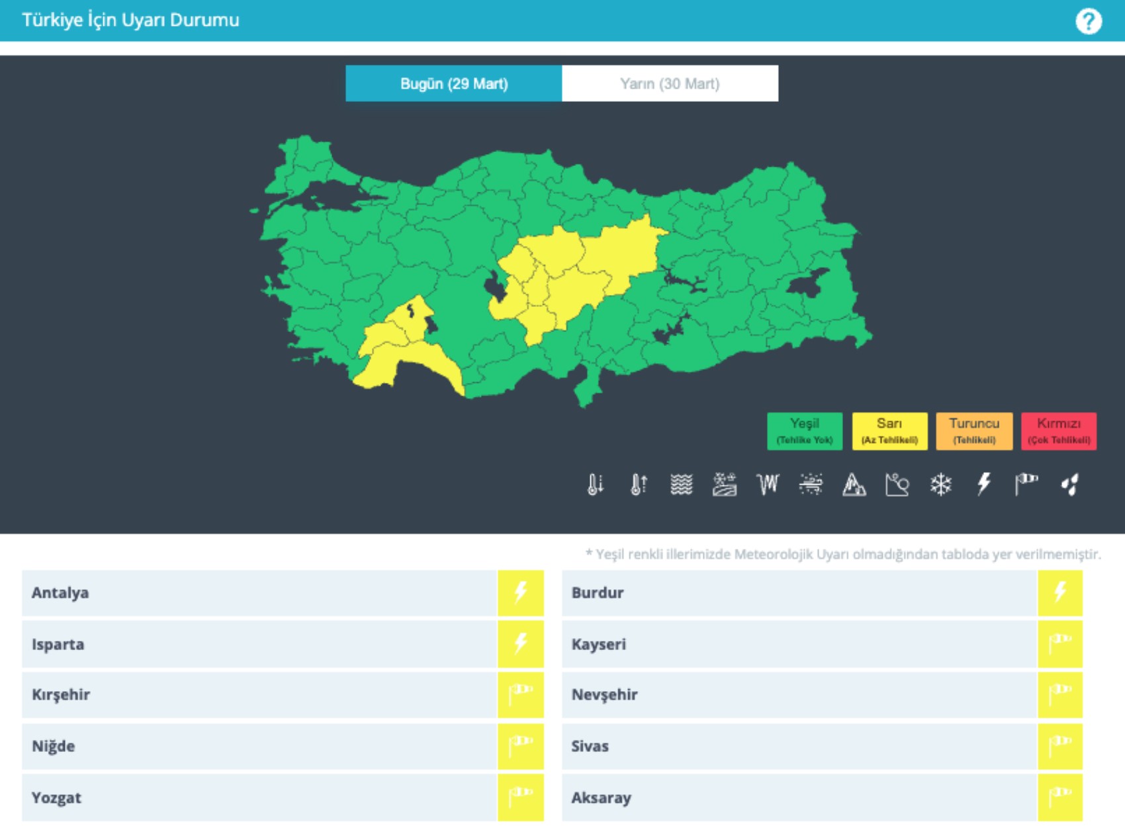The image size is (1125, 830).
Task: Click the windsock wind warning icon
Action: [x=1026, y=485]
